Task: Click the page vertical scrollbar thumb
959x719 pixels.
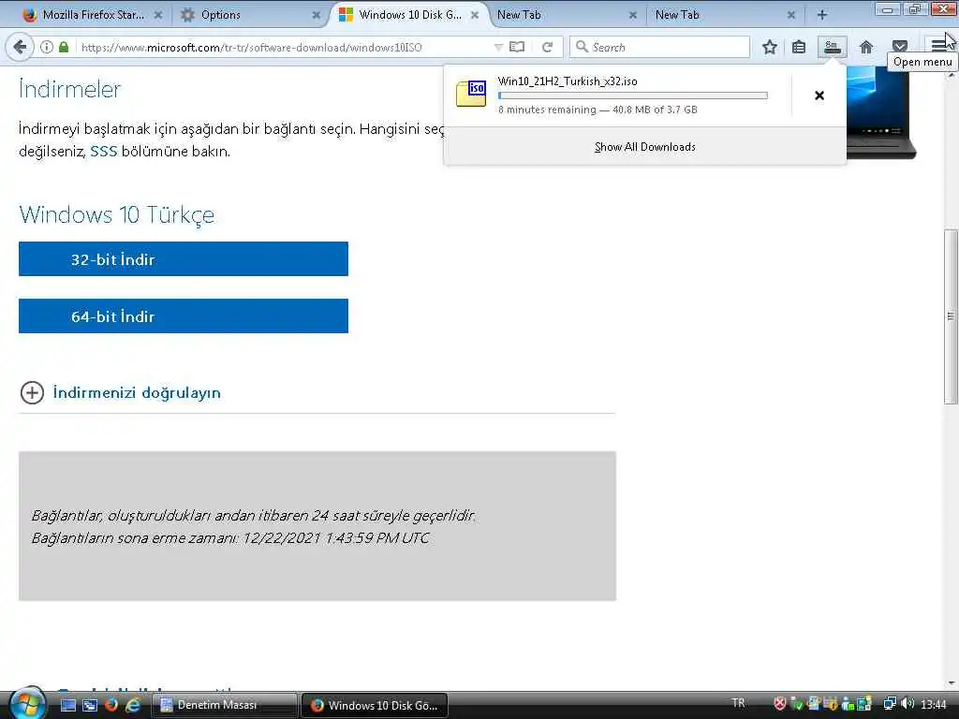Action: [951, 316]
